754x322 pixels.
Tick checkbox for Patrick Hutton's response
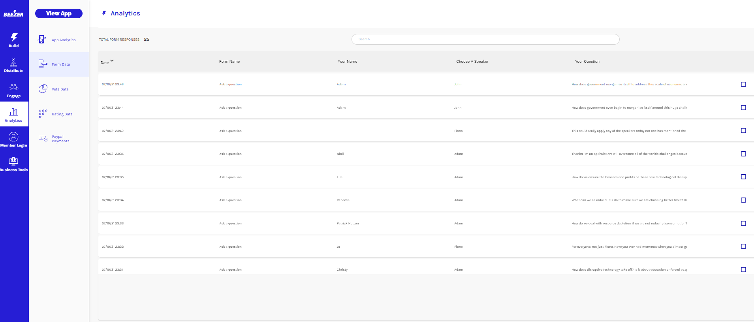[743, 223]
